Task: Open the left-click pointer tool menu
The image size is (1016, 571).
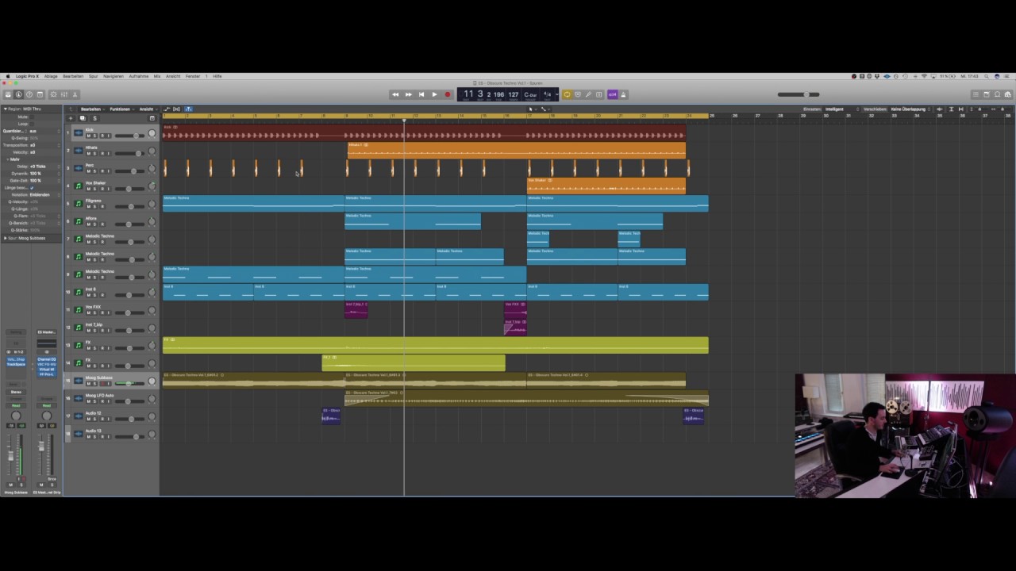Action: pyautogui.click(x=532, y=109)
